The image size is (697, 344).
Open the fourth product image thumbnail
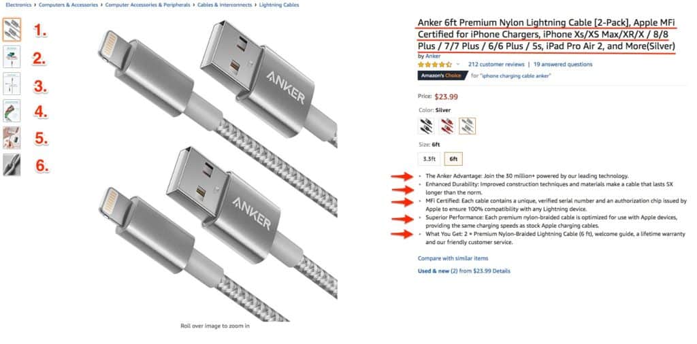tap(12, 110)
